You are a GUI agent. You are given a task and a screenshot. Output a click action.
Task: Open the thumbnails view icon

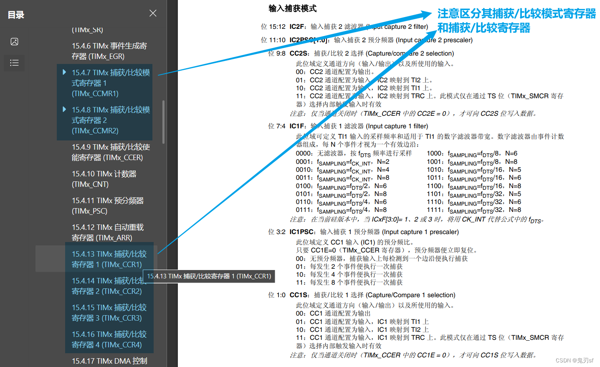(14, 41)
